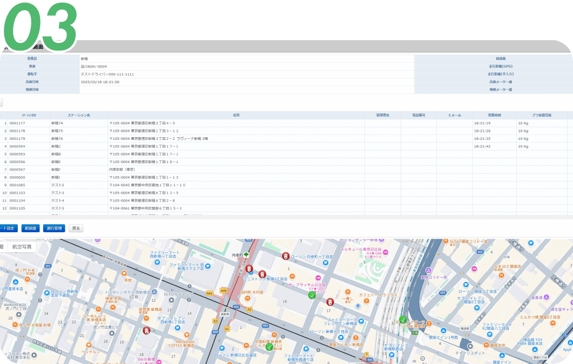Select the プラ容器包装 column header
Viewport: 573px width, 364px height.
click(542, 116)
